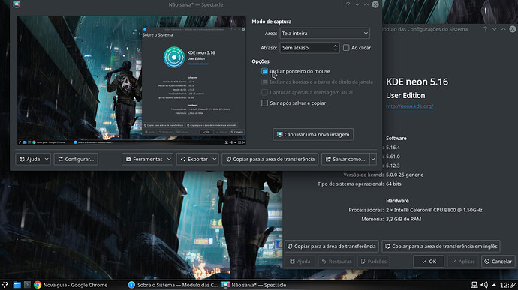Open the http://neon.kde.org/ link

coord(409,106)
